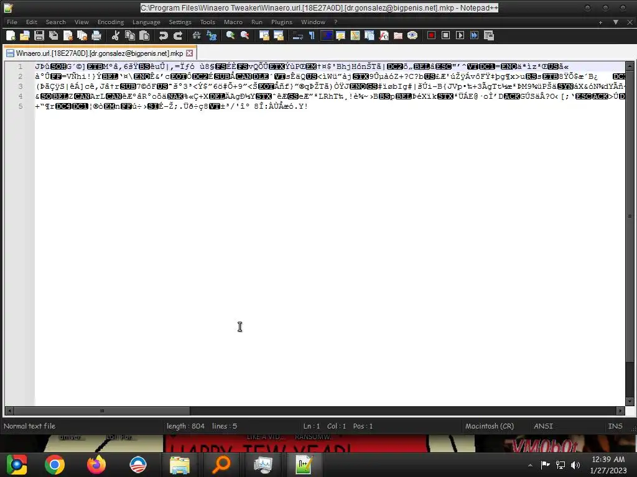Open the File menu
This screenshot has height=477, width=637.
tap(12, 22)
